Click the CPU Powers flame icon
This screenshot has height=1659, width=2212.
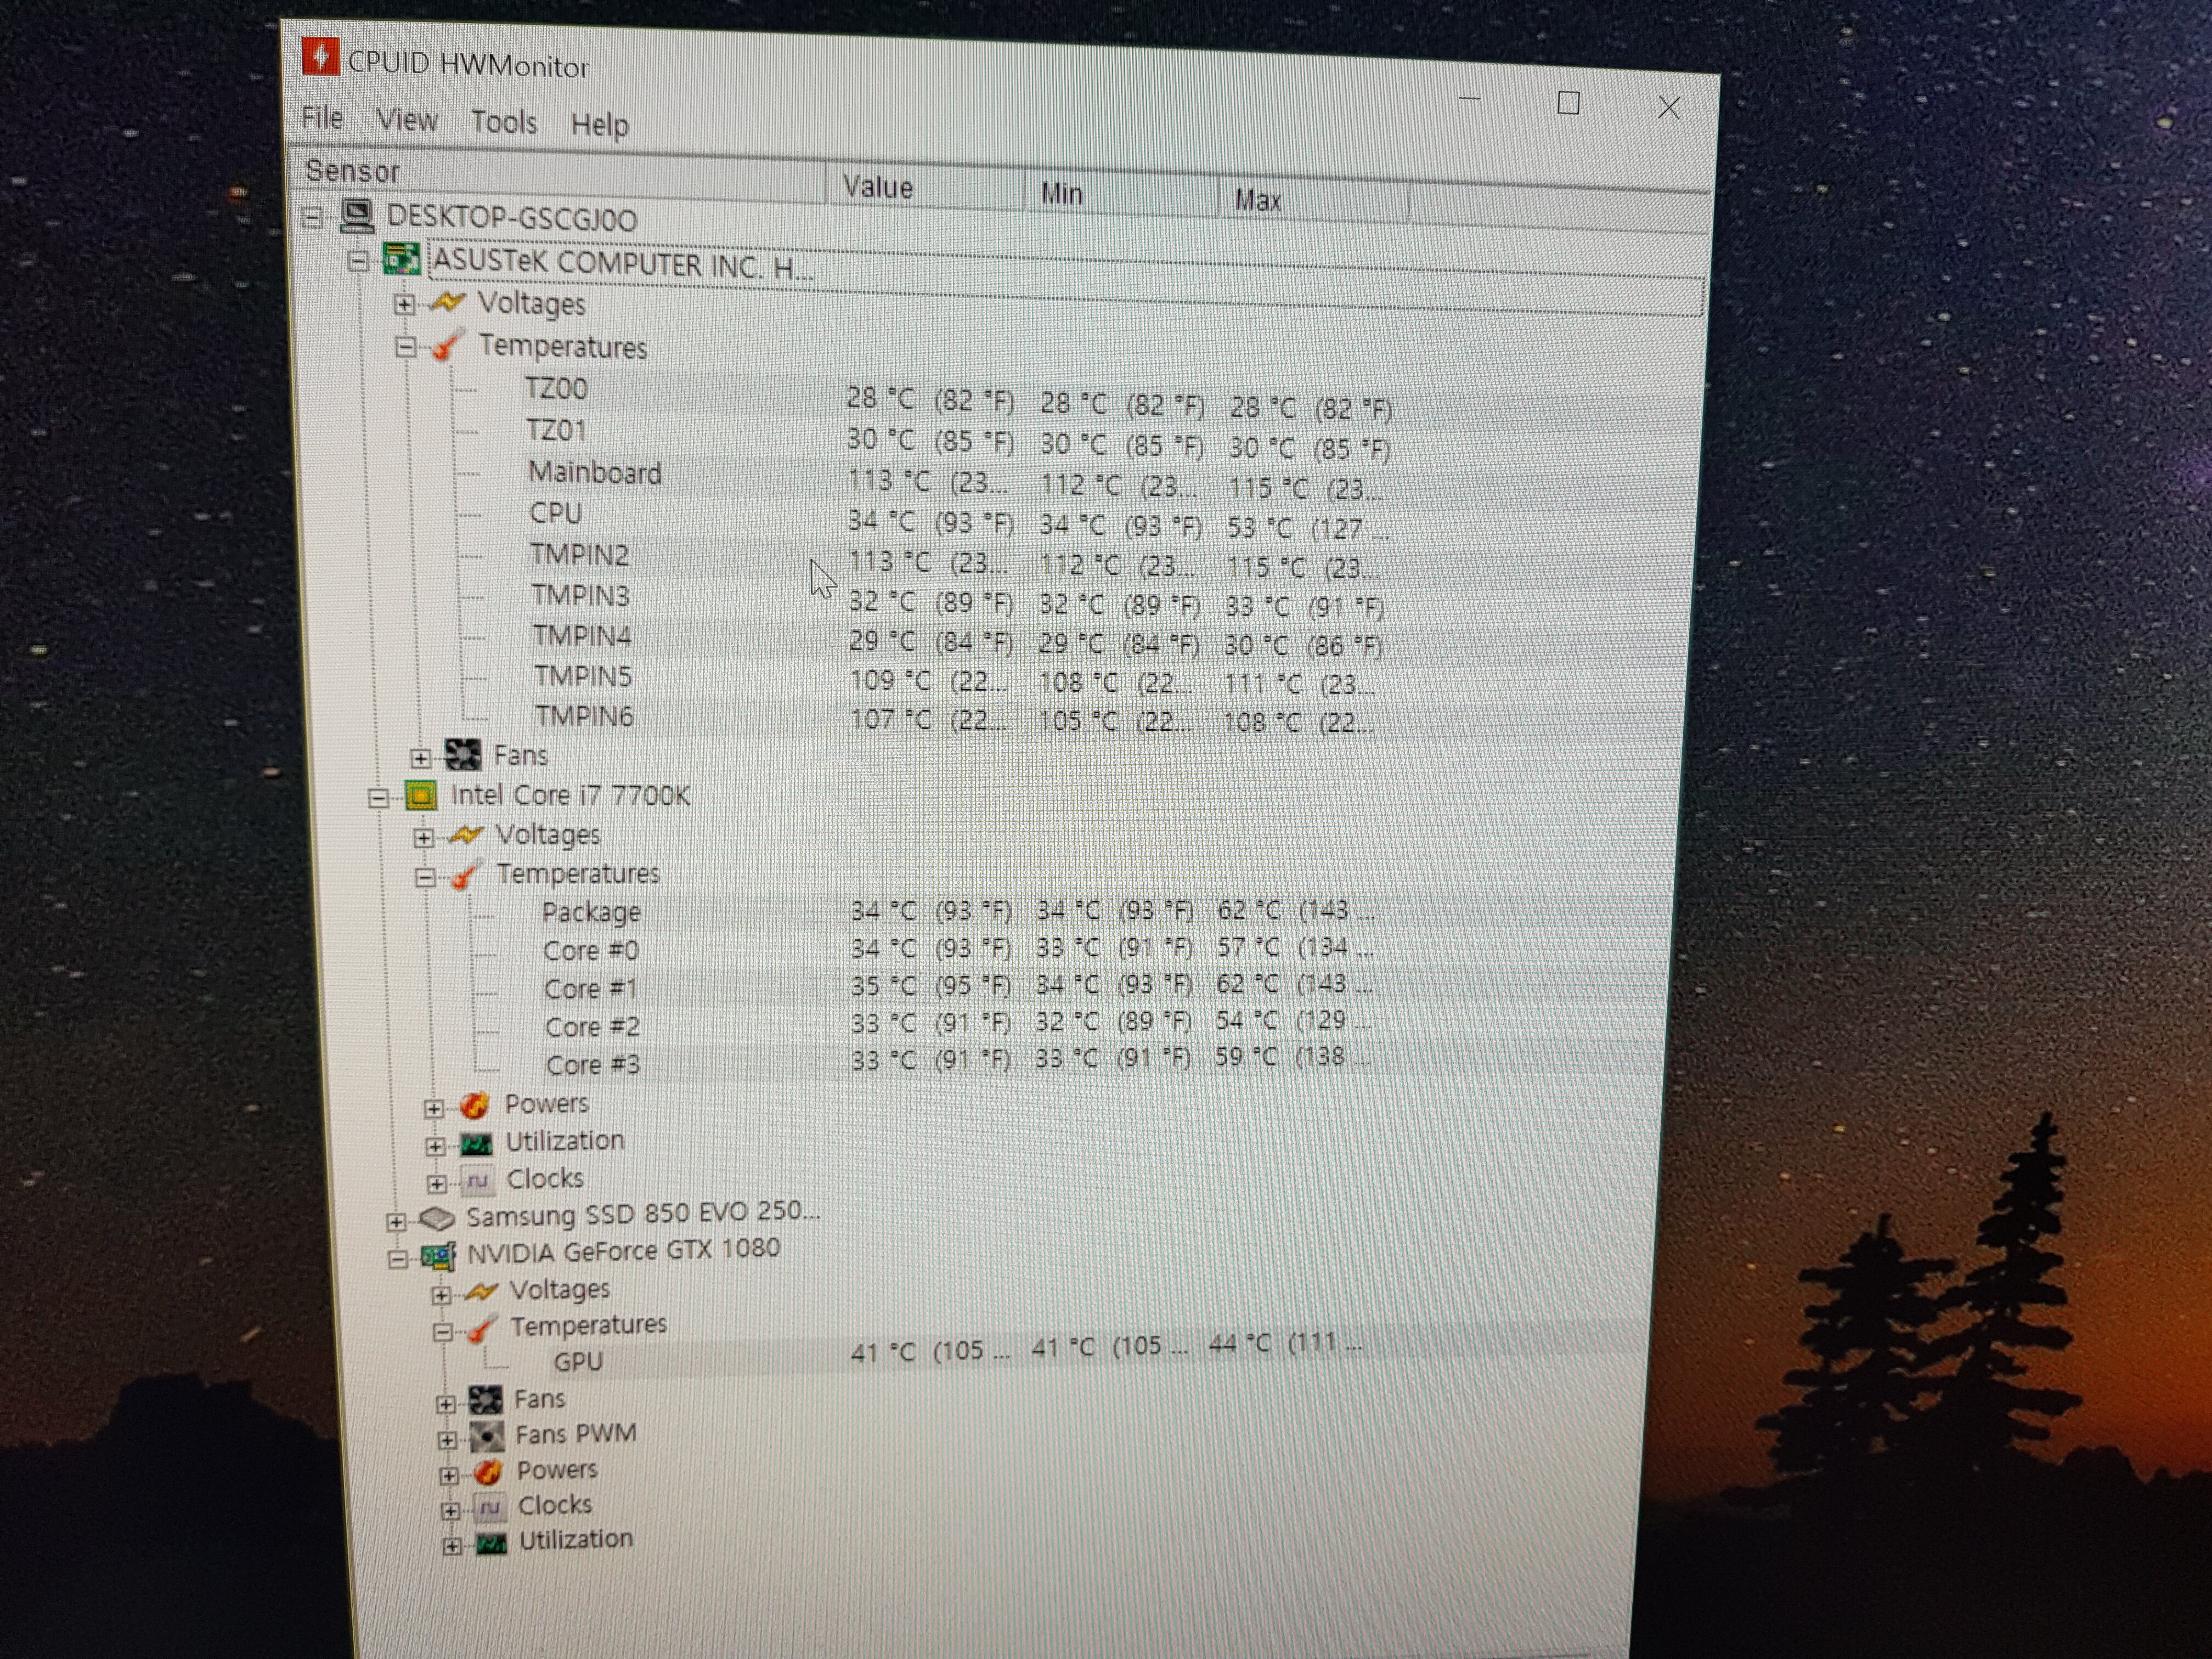(474, 1104)
